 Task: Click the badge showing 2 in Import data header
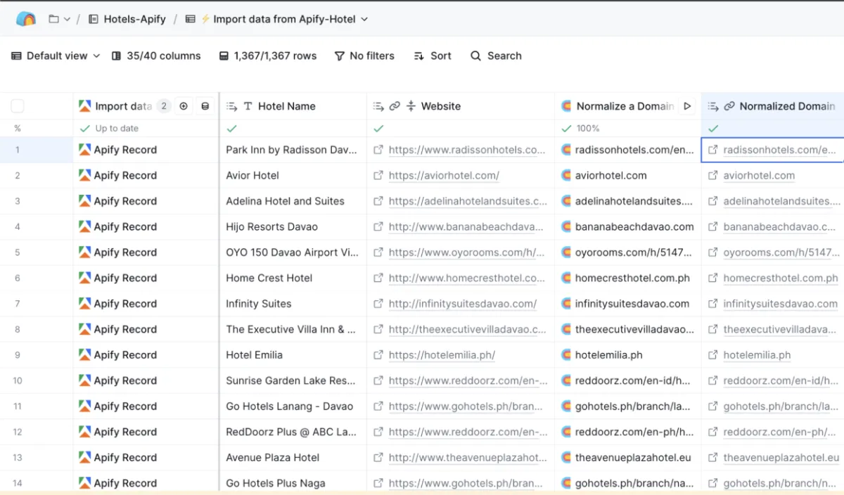(163, 106)
